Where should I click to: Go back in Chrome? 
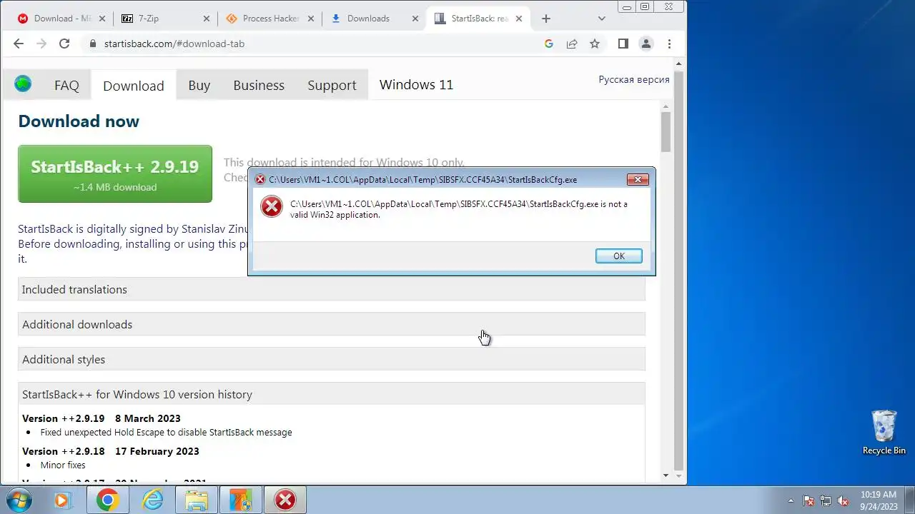[x=19, y=44]
